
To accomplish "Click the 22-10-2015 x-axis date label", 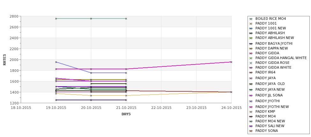I will click(x=161, y=108).
